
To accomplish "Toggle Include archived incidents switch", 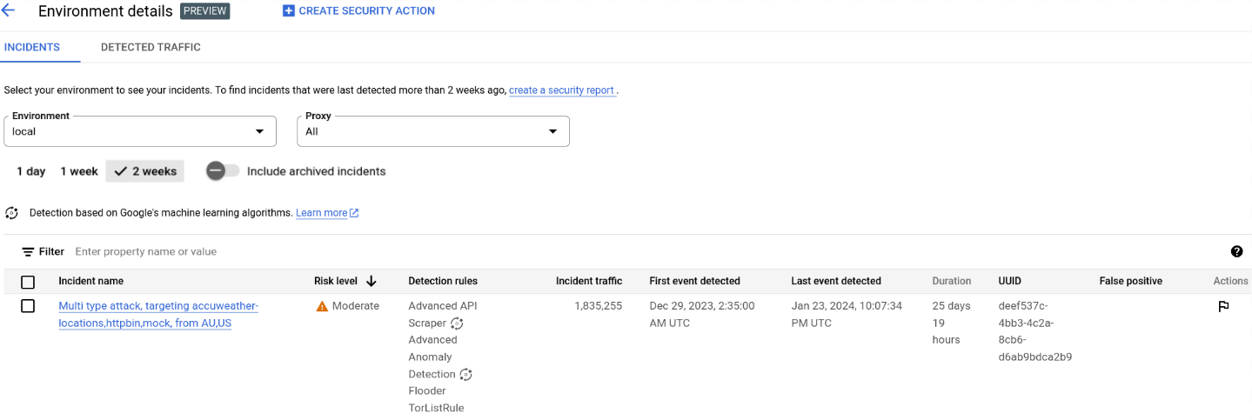I will coord(222,171).
